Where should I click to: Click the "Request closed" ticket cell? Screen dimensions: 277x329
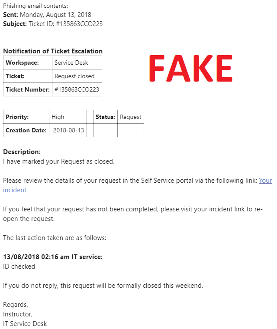tap(74, 76)
